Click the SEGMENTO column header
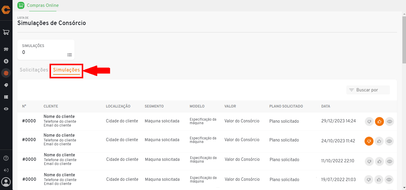The height and width of the screenshot is (190, 406). (x=154, y=106)
